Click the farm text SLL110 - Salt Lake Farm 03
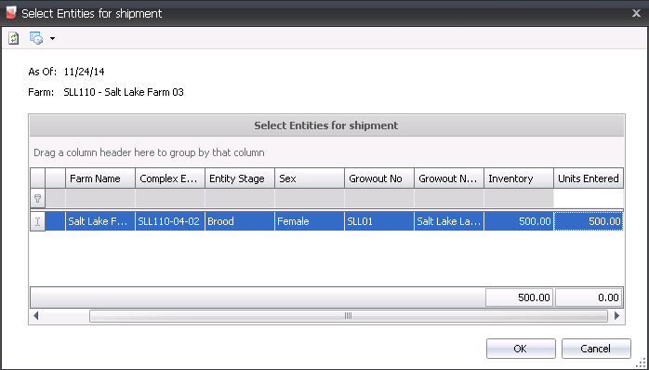This screenshot has height=370, width=649. coord(124,92)
